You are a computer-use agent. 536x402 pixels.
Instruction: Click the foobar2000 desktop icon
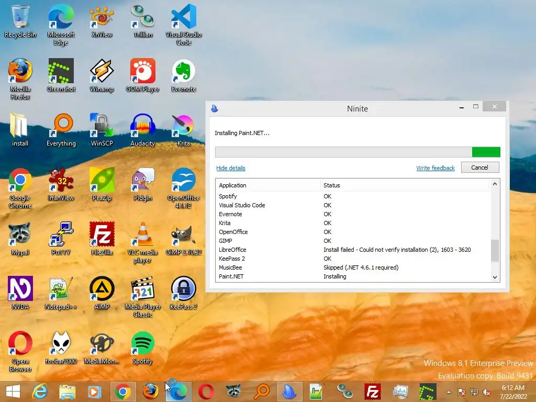(61, 348)
